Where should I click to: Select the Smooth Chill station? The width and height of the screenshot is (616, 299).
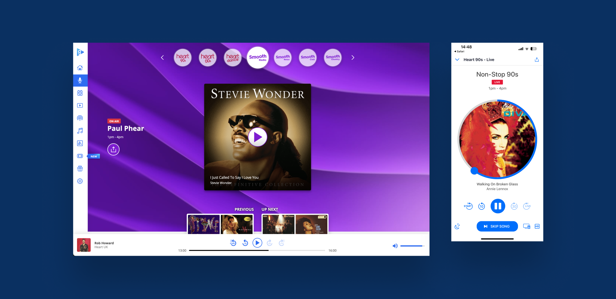(308, 58)
